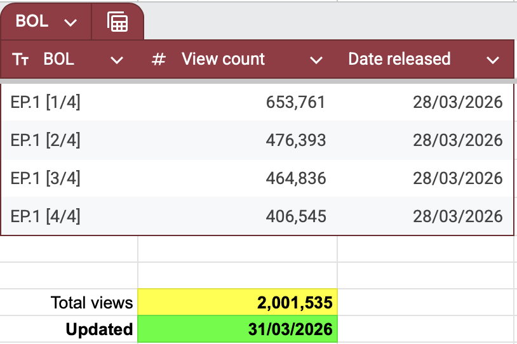Screen dimensions: 517x344
Task: Select cell EP.1 [2/4]
Action: tap(70, 140)
